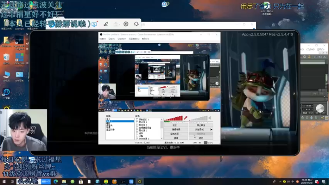Screen dimensions: 329x185
Task: Toggle the 选手 source checkbox
Action: pos(137,133)
